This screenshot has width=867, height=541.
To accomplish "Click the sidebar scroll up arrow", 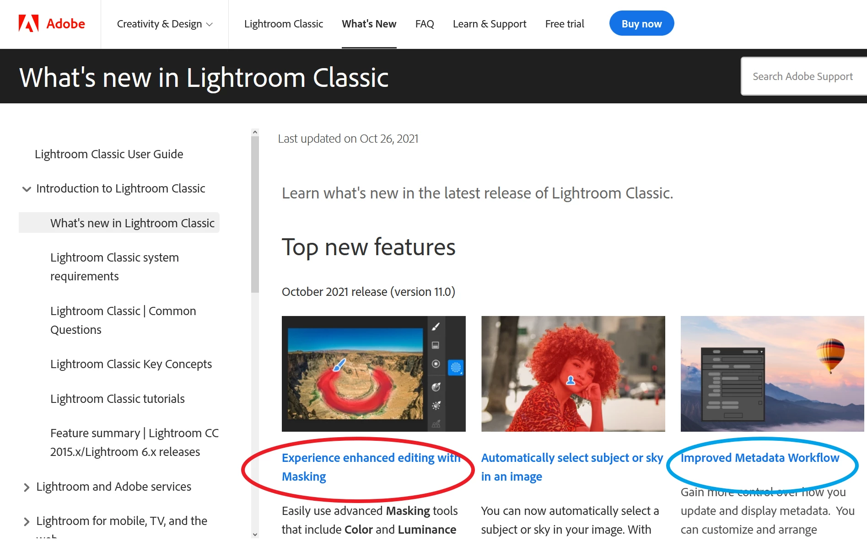I will [x=255, y=132].
